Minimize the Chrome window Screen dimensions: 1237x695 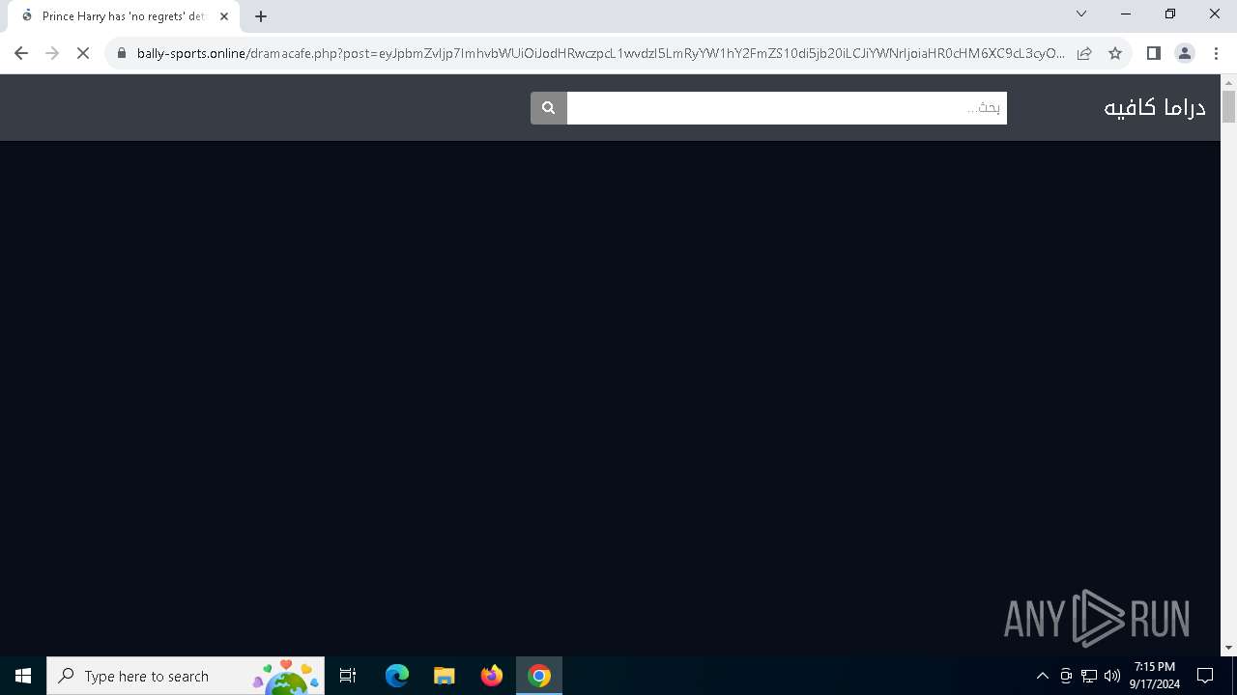(x=1126, y=14)
